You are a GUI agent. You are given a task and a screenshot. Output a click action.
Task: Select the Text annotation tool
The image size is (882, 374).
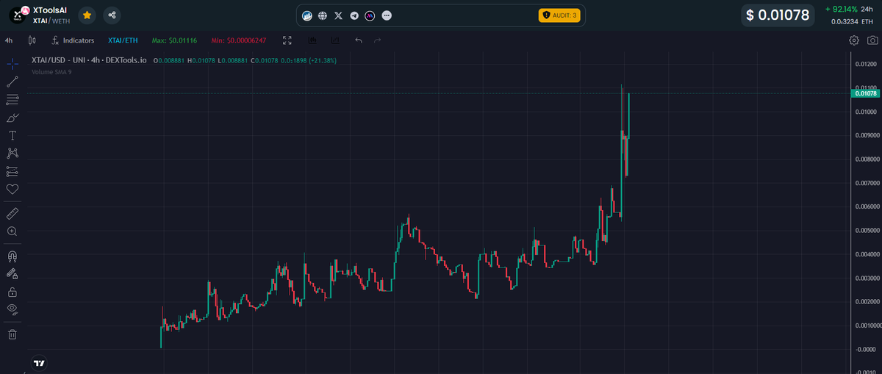pyautogui.click(x=12, y=135)
